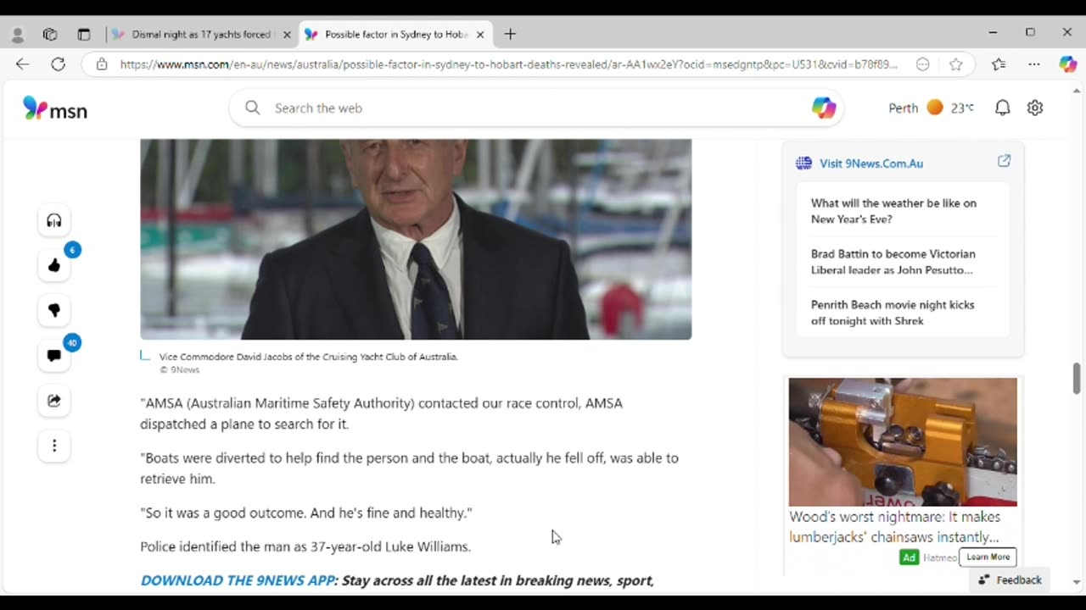Click the Luke Williams sentence
The image size is (1086, 610).
tap(305, 546)
